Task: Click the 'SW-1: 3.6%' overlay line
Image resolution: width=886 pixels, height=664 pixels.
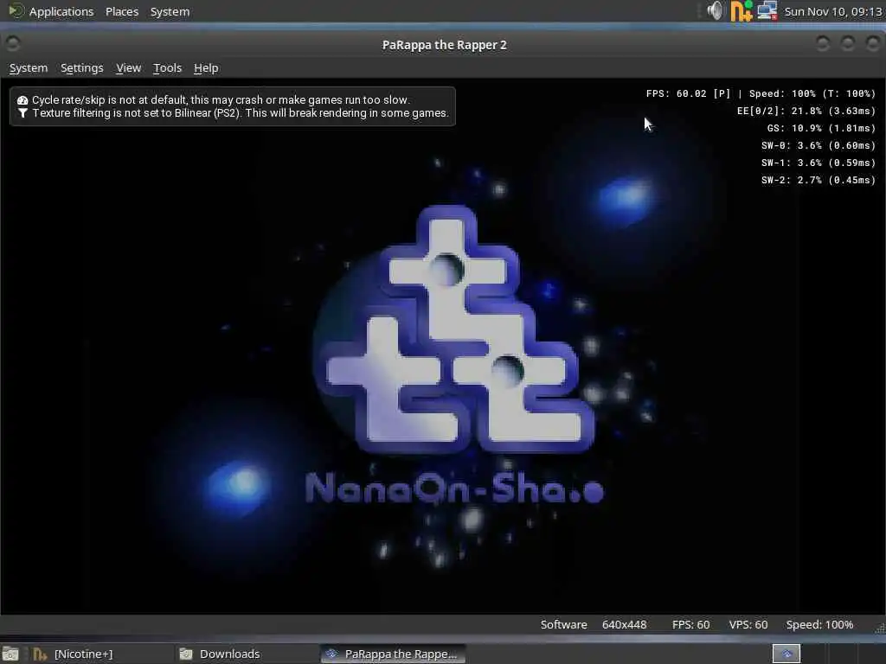Action: pyautogui.click(x=819, y=163)
